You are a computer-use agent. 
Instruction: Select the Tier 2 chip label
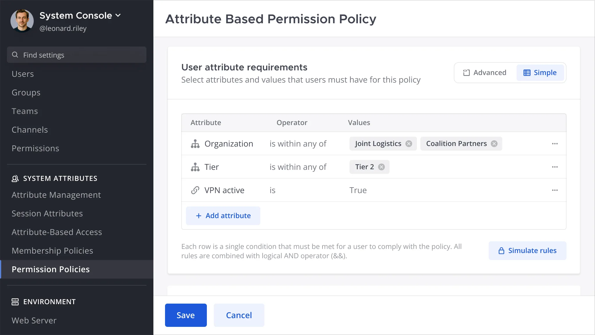(365, 167)
